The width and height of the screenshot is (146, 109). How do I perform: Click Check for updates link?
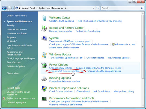pyautogui.click(x=95, y=58)
